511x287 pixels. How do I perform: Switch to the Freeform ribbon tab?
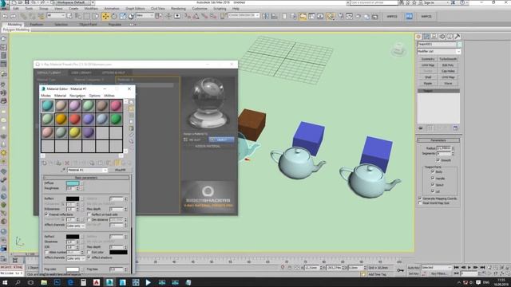point(37,25)
